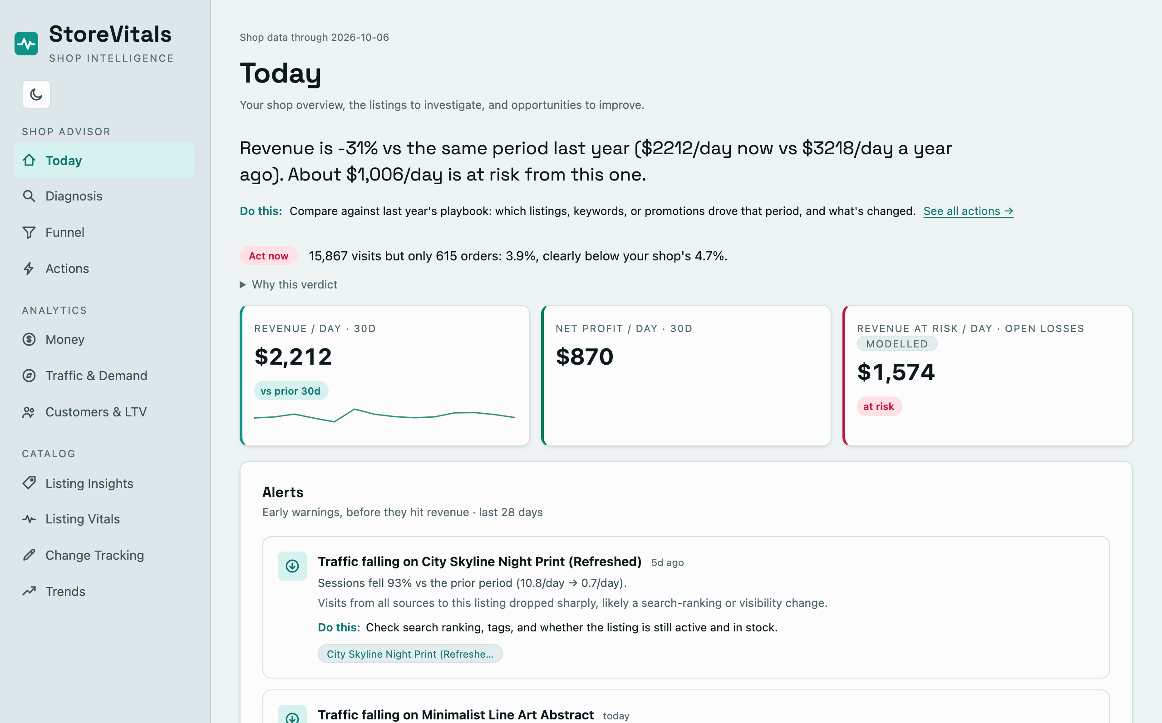Click the down-arrow icon on Minimalist Line Art alert
This screenshot has width=1162, height=723.
(292, 714)
